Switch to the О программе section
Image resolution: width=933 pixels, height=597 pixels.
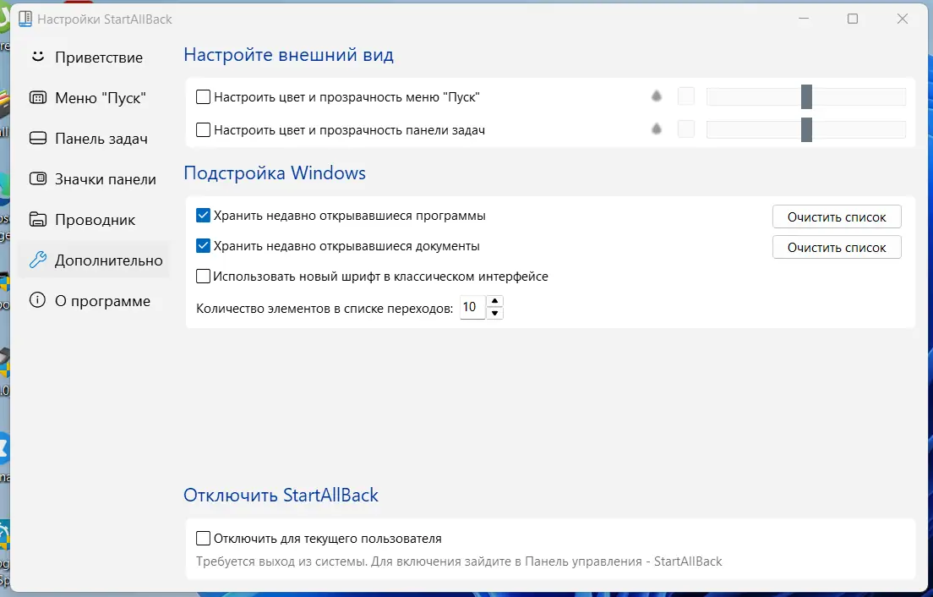[102, 301]
